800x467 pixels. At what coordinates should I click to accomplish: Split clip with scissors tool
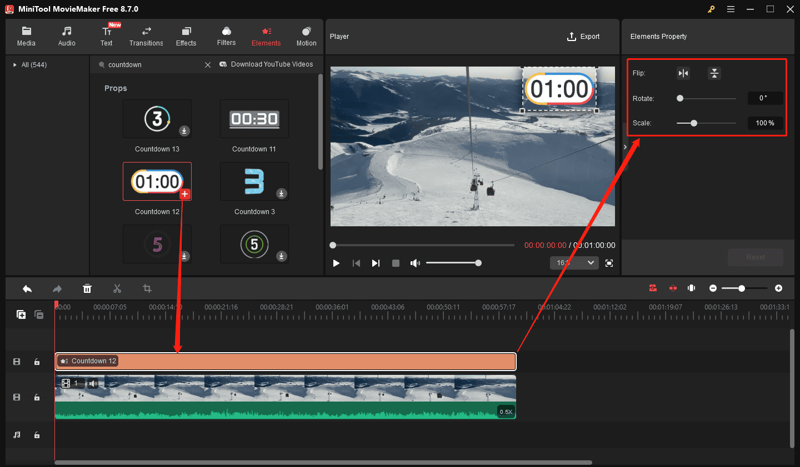(117, 288)
